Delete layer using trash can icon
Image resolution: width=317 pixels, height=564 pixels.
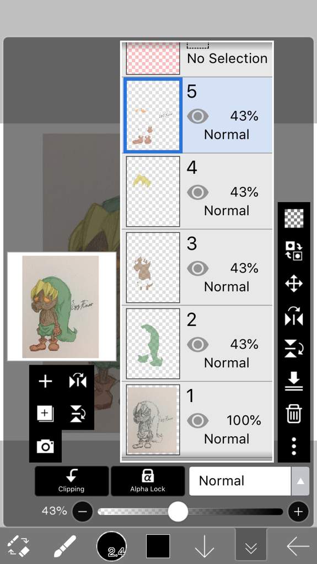pos(294,414)
